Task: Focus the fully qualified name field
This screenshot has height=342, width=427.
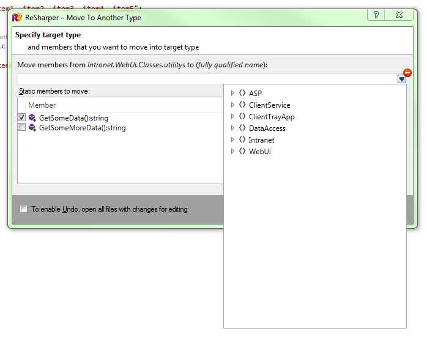Action: point(207,79)
